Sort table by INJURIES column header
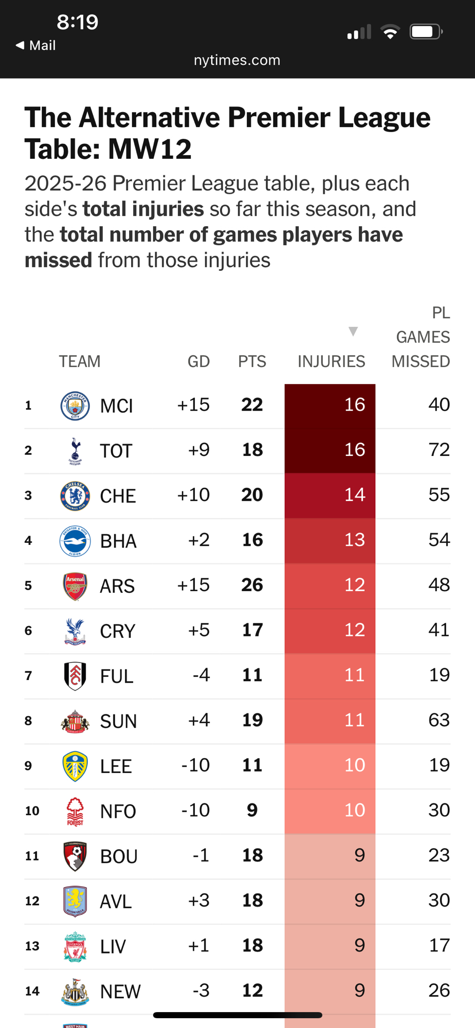 pos(331,361)
